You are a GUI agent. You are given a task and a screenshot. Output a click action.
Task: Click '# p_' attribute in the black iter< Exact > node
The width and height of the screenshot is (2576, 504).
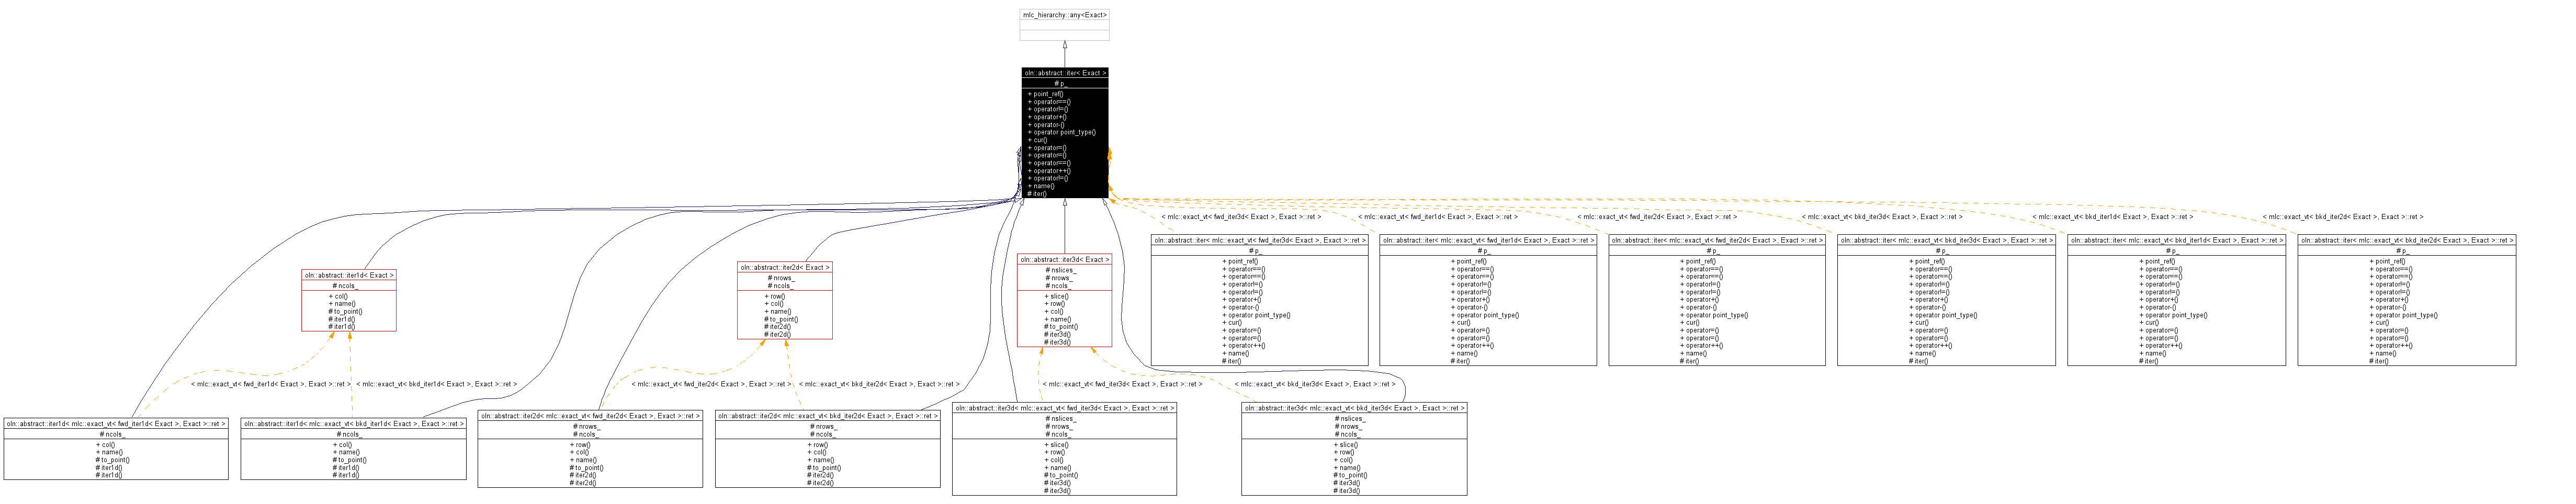click(1061, 84)
